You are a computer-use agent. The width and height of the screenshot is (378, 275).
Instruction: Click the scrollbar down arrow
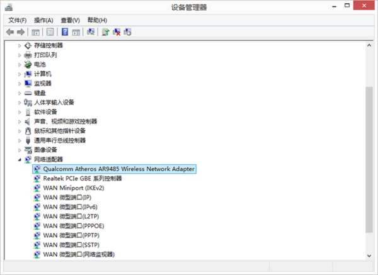[369, 255]
